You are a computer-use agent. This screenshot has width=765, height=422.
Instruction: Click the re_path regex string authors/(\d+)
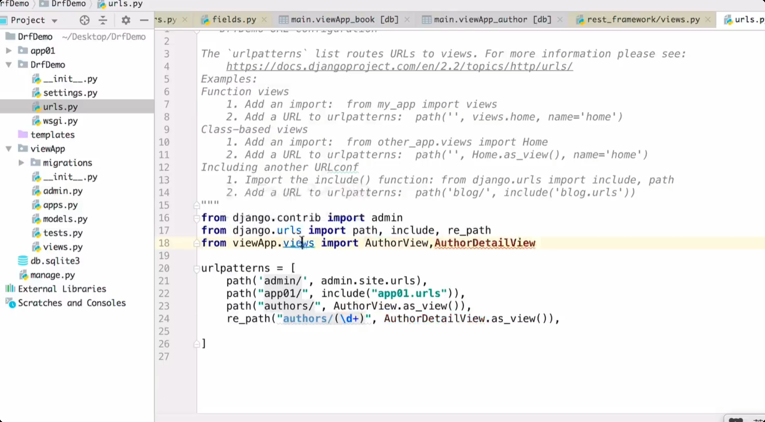click(324, 319)
